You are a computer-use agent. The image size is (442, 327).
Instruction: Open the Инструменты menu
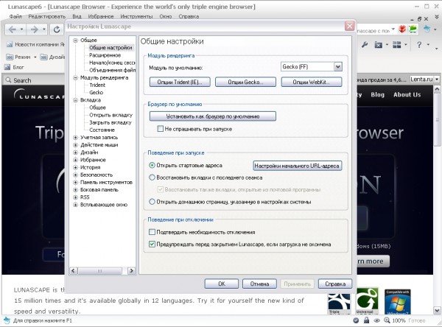[x=136, y=16]
